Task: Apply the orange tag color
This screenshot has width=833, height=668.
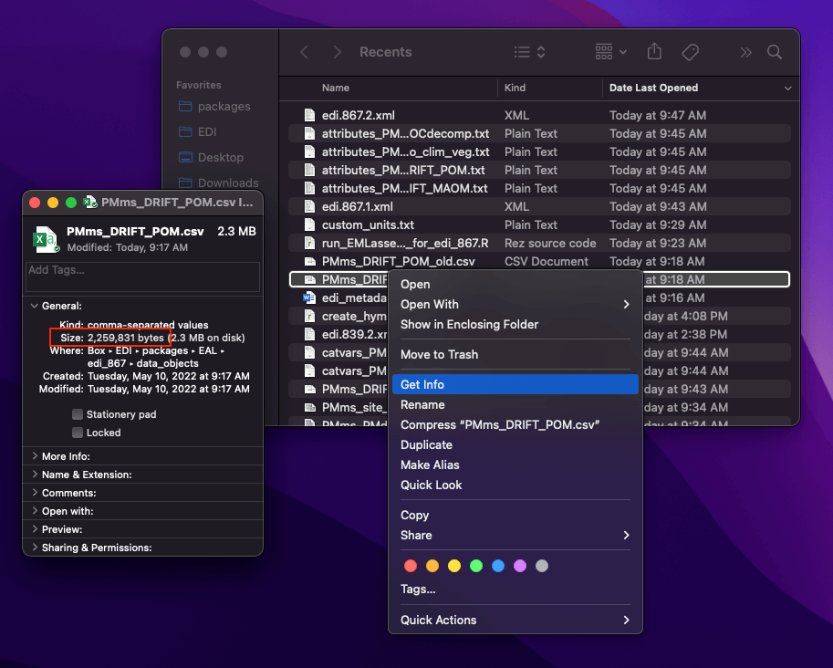Action: (x=432, y=566)
